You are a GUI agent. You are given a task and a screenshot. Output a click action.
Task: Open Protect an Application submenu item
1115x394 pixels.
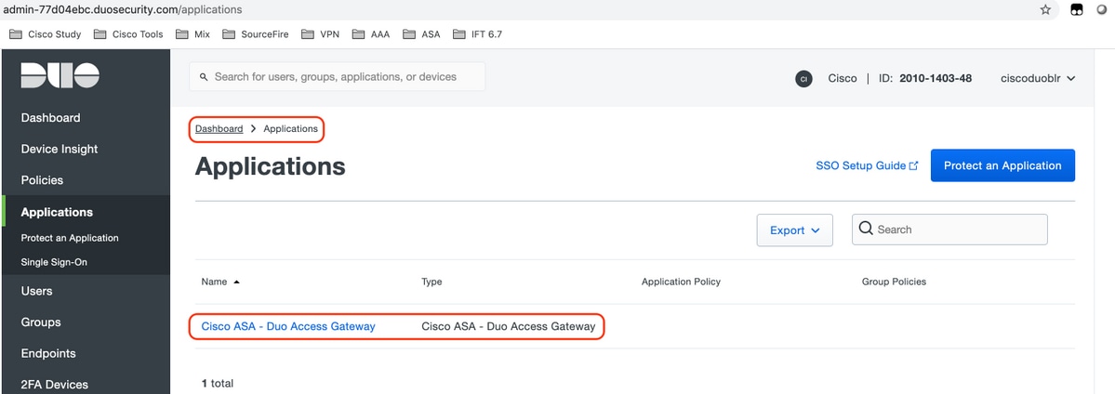(70, 238)
